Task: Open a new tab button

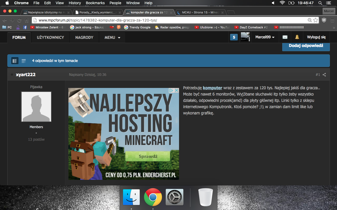Action: pos(231,12)
